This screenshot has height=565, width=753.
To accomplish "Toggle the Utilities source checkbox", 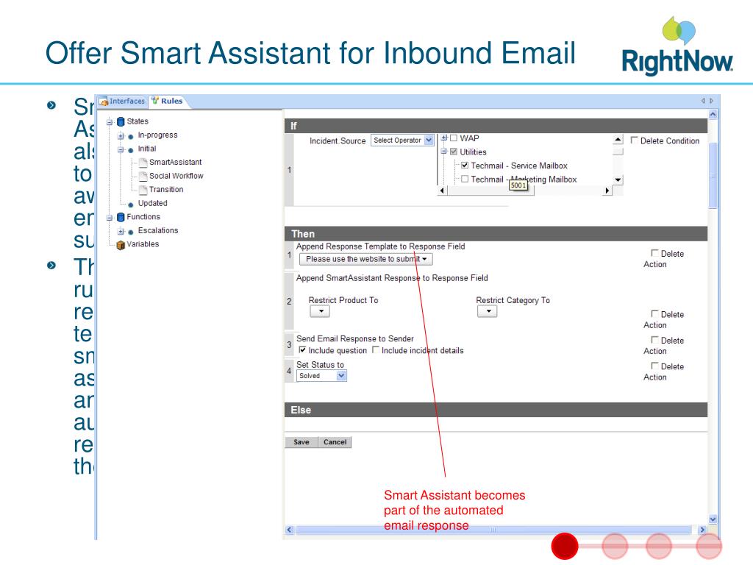I will (454, 152).
